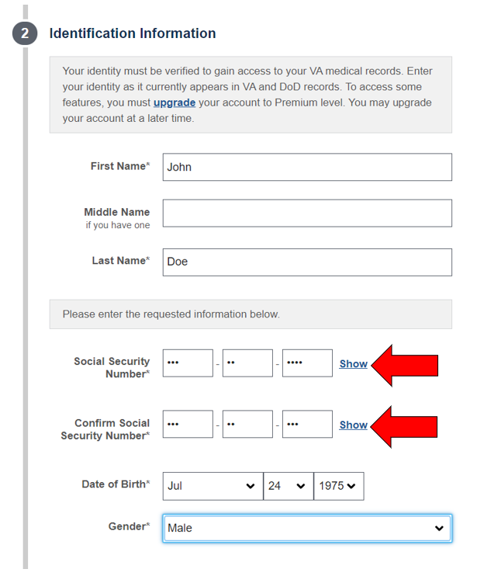Click the red arrow beside Confirm SSN Show
Image resolution: width=484 pixels, height=576 pixels.
click(404, 427)
